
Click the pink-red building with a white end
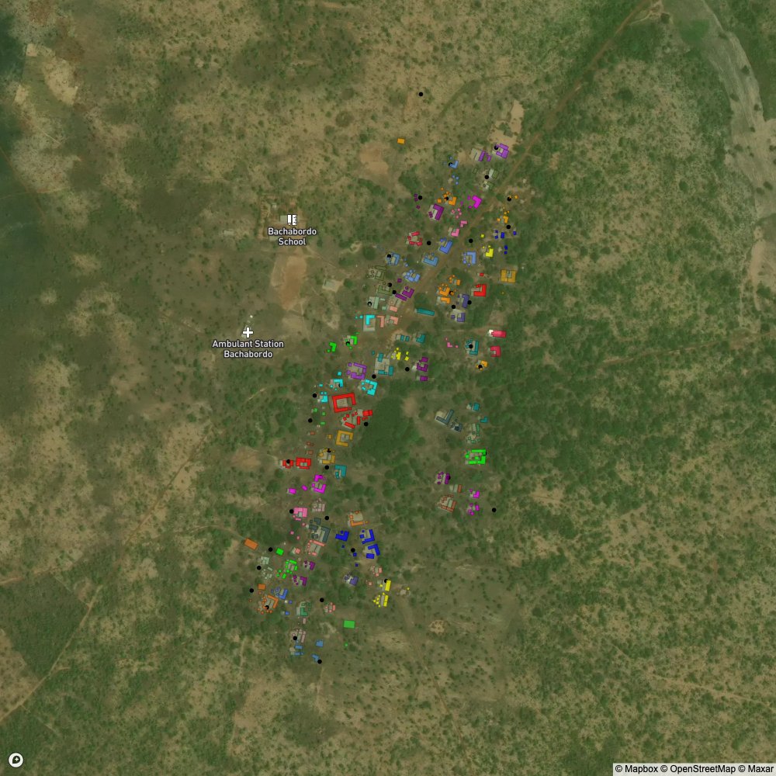[497, 334]
